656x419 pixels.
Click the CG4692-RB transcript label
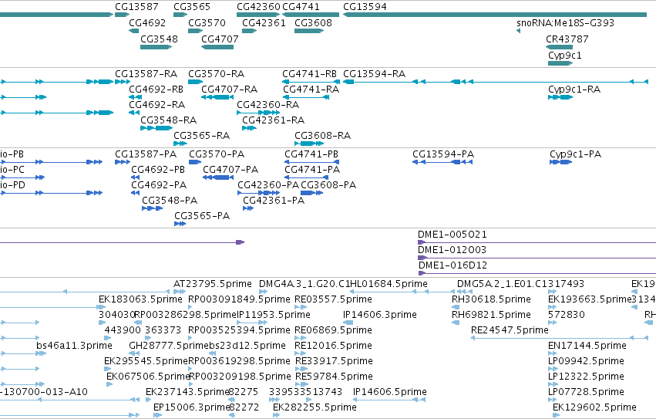(x=156, y=90)
